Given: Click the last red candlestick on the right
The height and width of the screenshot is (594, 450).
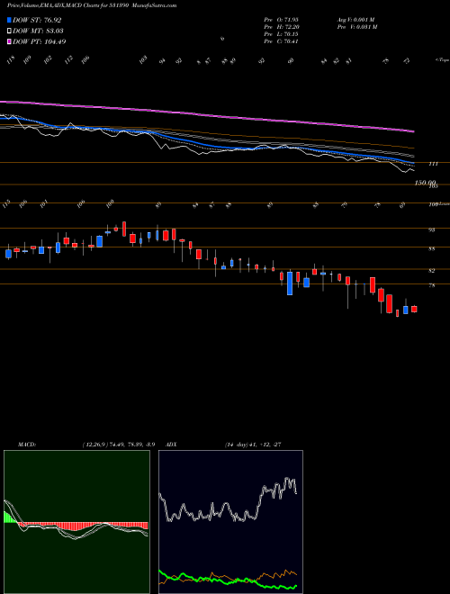Looking at the screenshot, I should [x=414, y=309].
